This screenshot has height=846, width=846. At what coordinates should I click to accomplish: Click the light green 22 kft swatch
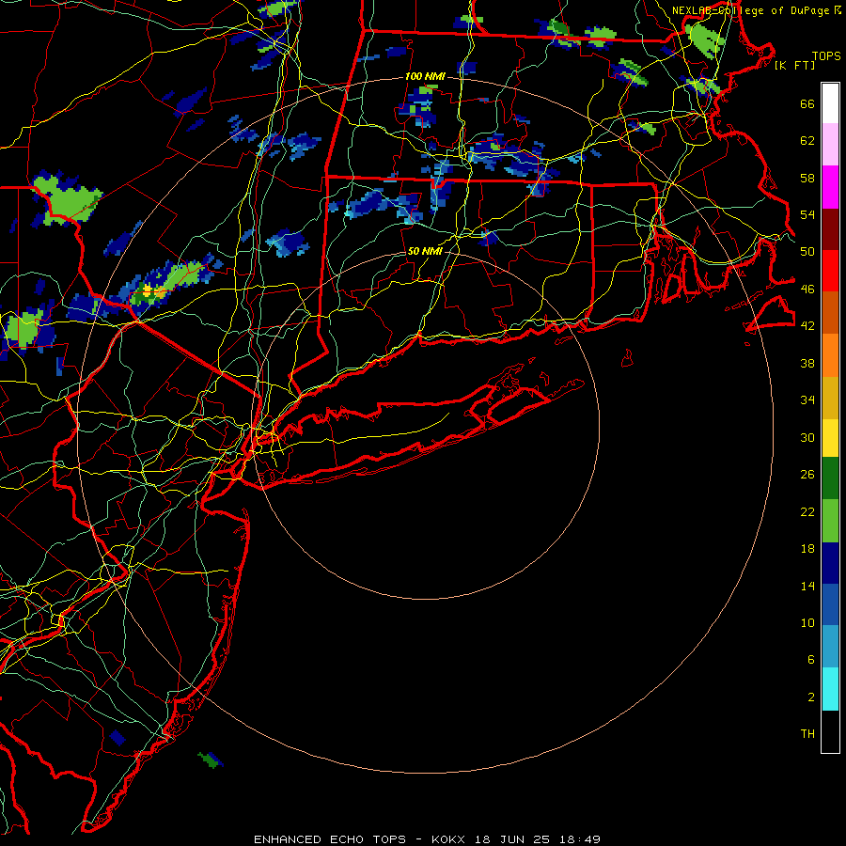[830, 521]
